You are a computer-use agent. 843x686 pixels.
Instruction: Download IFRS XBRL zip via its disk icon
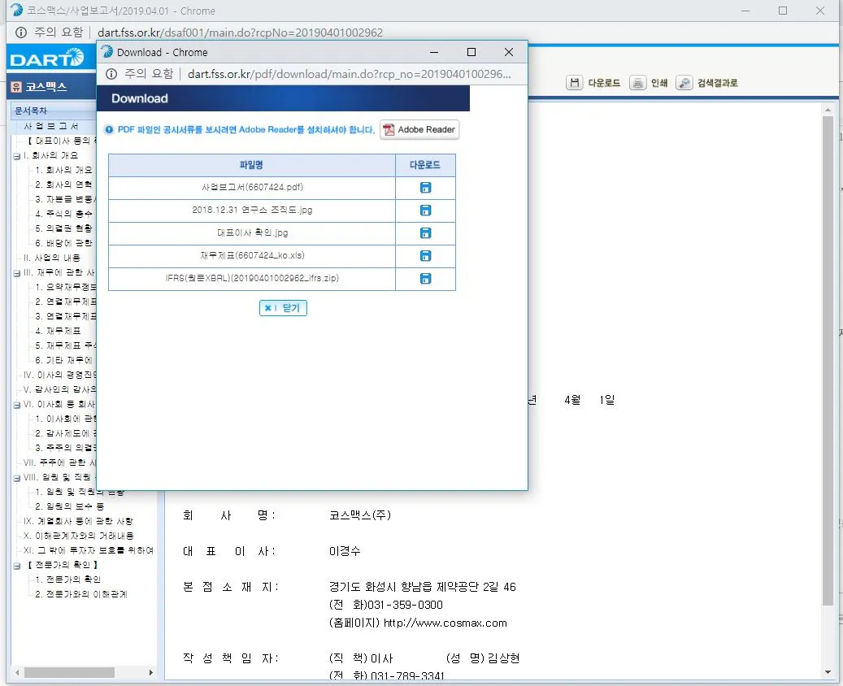(x=425, y=279)
